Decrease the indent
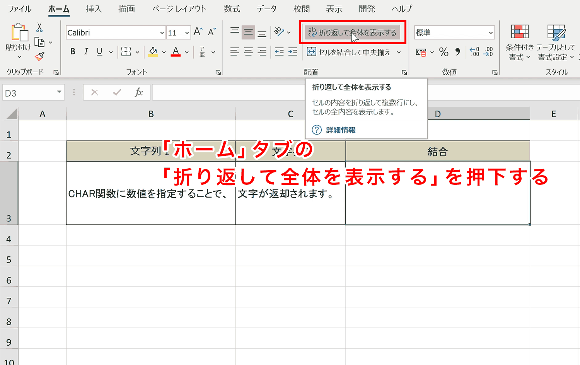 click(279, 52)
